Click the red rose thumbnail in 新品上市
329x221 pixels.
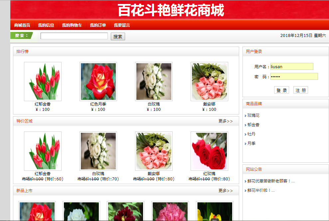(x=37, y=211)
